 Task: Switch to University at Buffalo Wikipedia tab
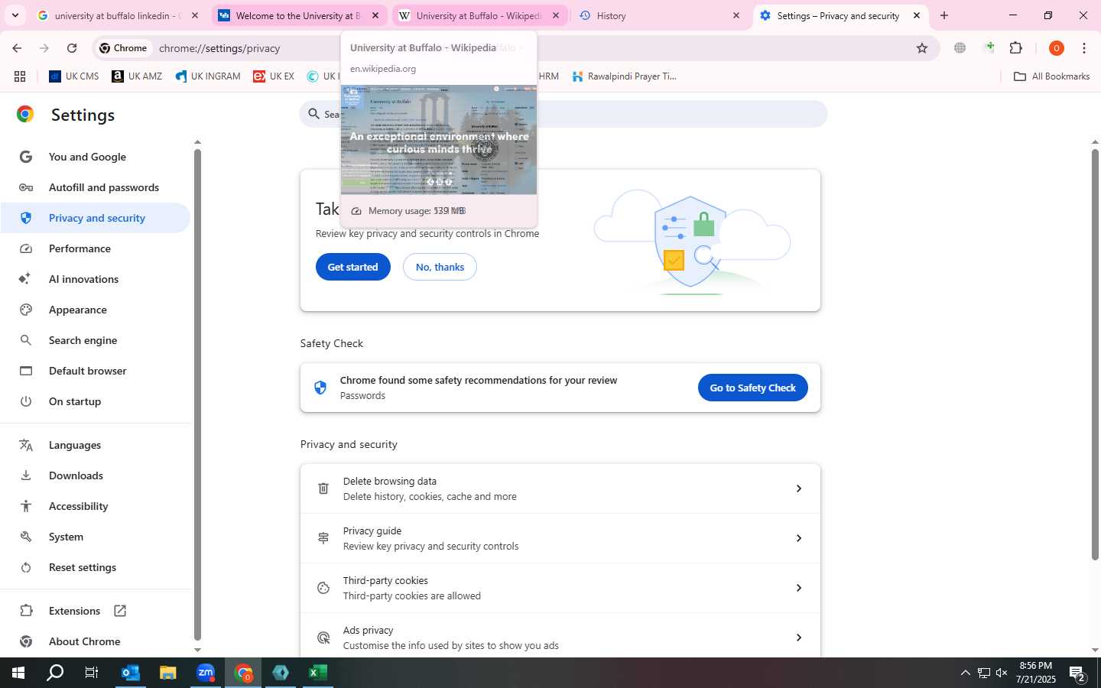pyautogui.click(x=478, y=15)
